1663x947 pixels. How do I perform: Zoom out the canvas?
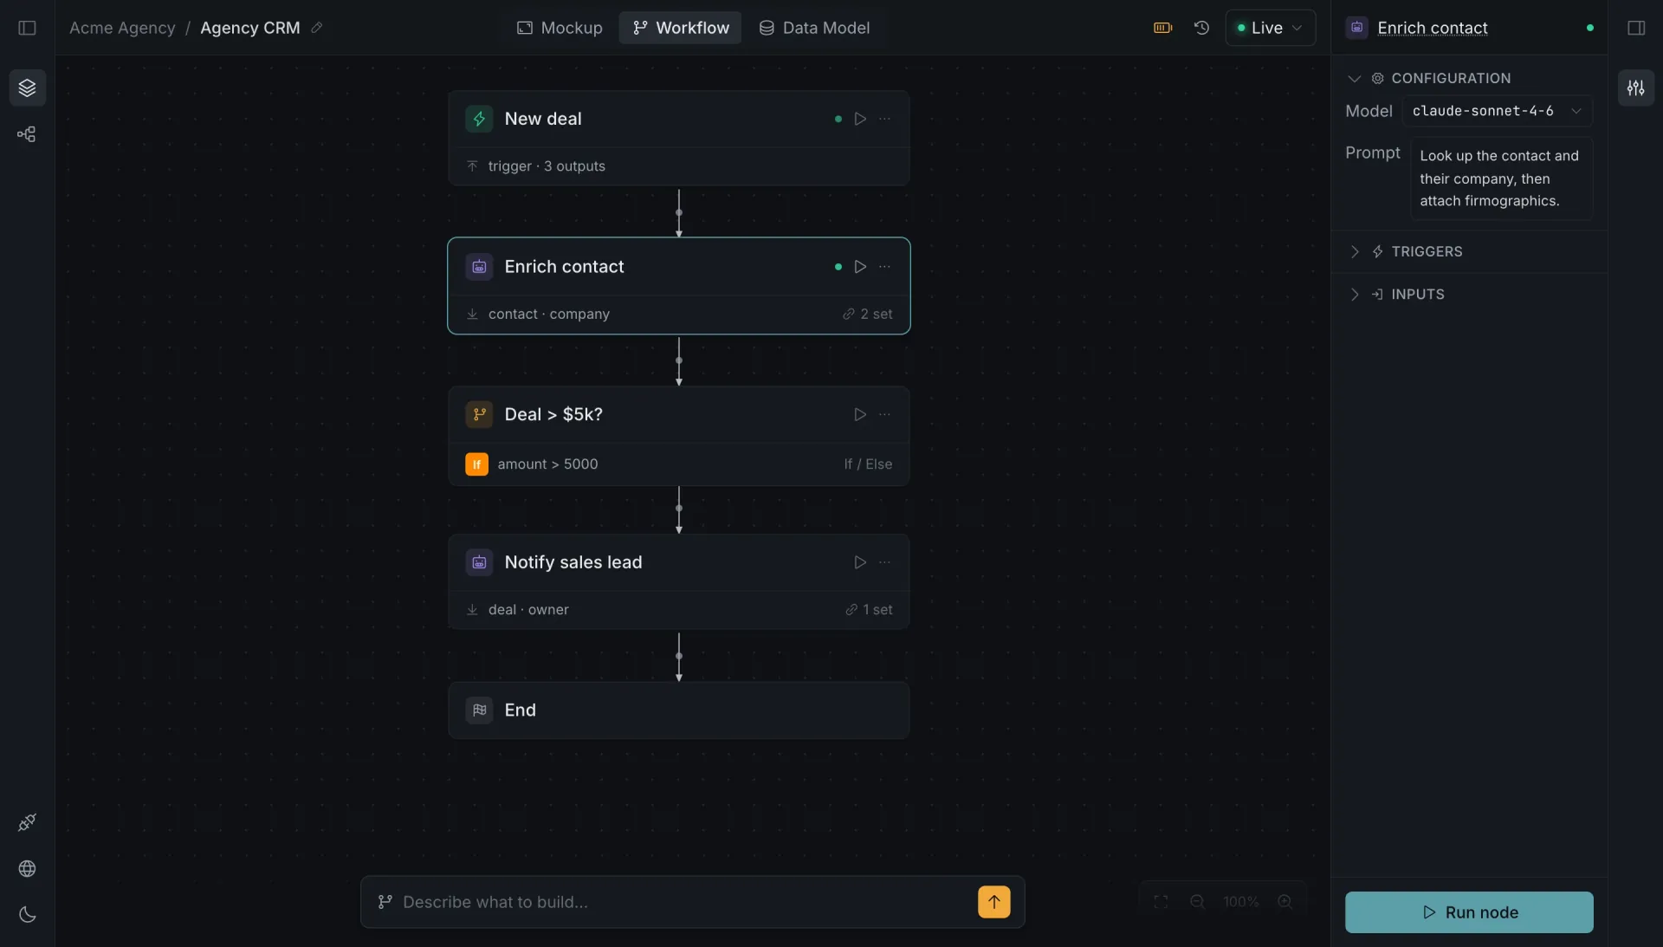click(1197, 902)
